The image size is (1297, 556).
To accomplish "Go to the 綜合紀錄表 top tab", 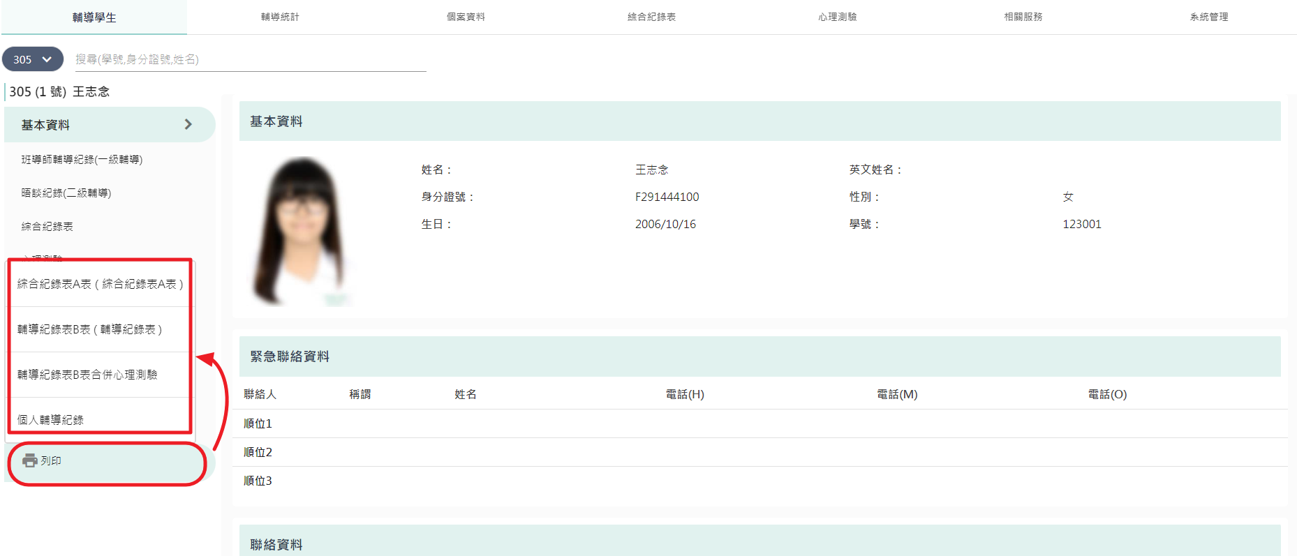I will point(651,17).
